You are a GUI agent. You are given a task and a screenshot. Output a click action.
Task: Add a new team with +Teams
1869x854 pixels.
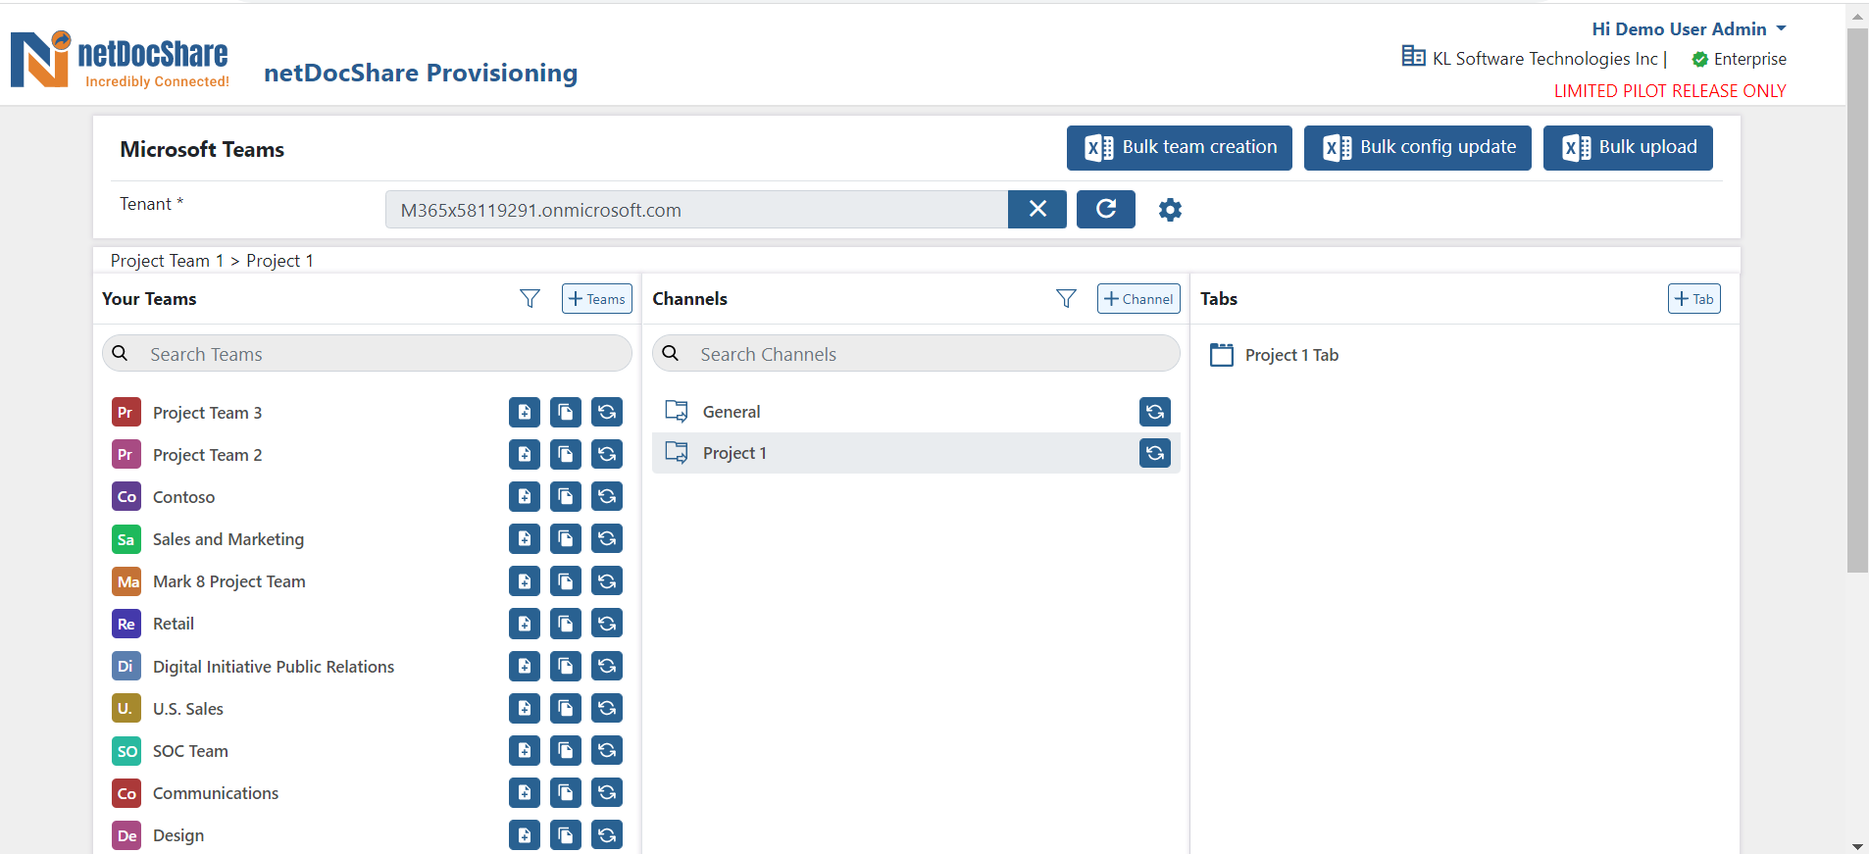tap(597, 299)
